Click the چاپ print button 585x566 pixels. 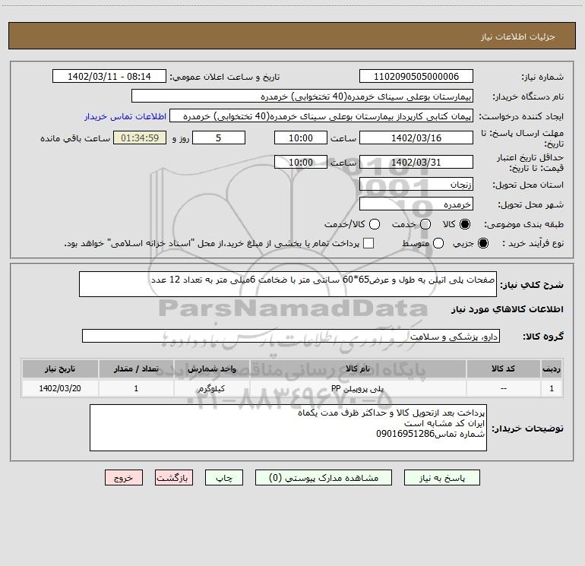pyautogui.click(x=224, y=478)
